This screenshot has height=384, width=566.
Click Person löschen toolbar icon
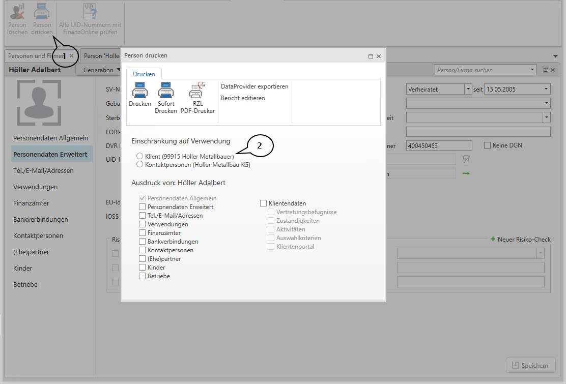tap(17, 12)
